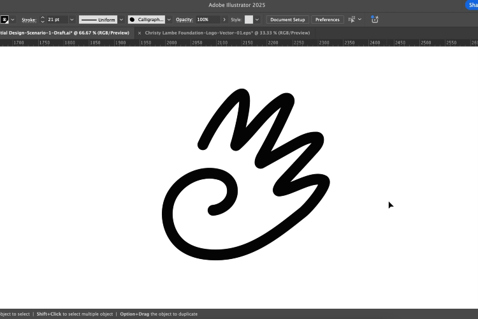The image size is (478, 319).
Task: Open the Opacity panel label link
Action: coord(184,20)
